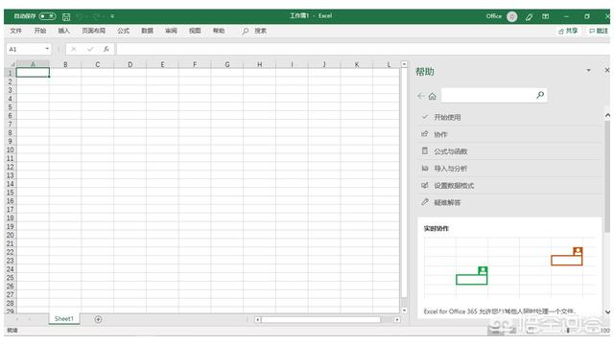614x345 pixels.
Task: Close the 帮助 Help pane
Action: pyautogui.click(x=607, y=70)
